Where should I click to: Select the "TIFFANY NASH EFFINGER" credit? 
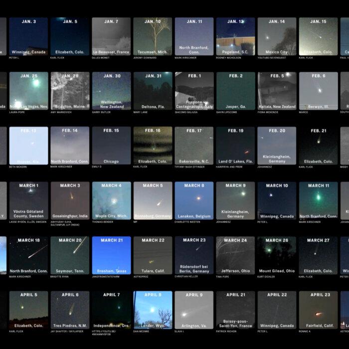click(x=189, y=167)
